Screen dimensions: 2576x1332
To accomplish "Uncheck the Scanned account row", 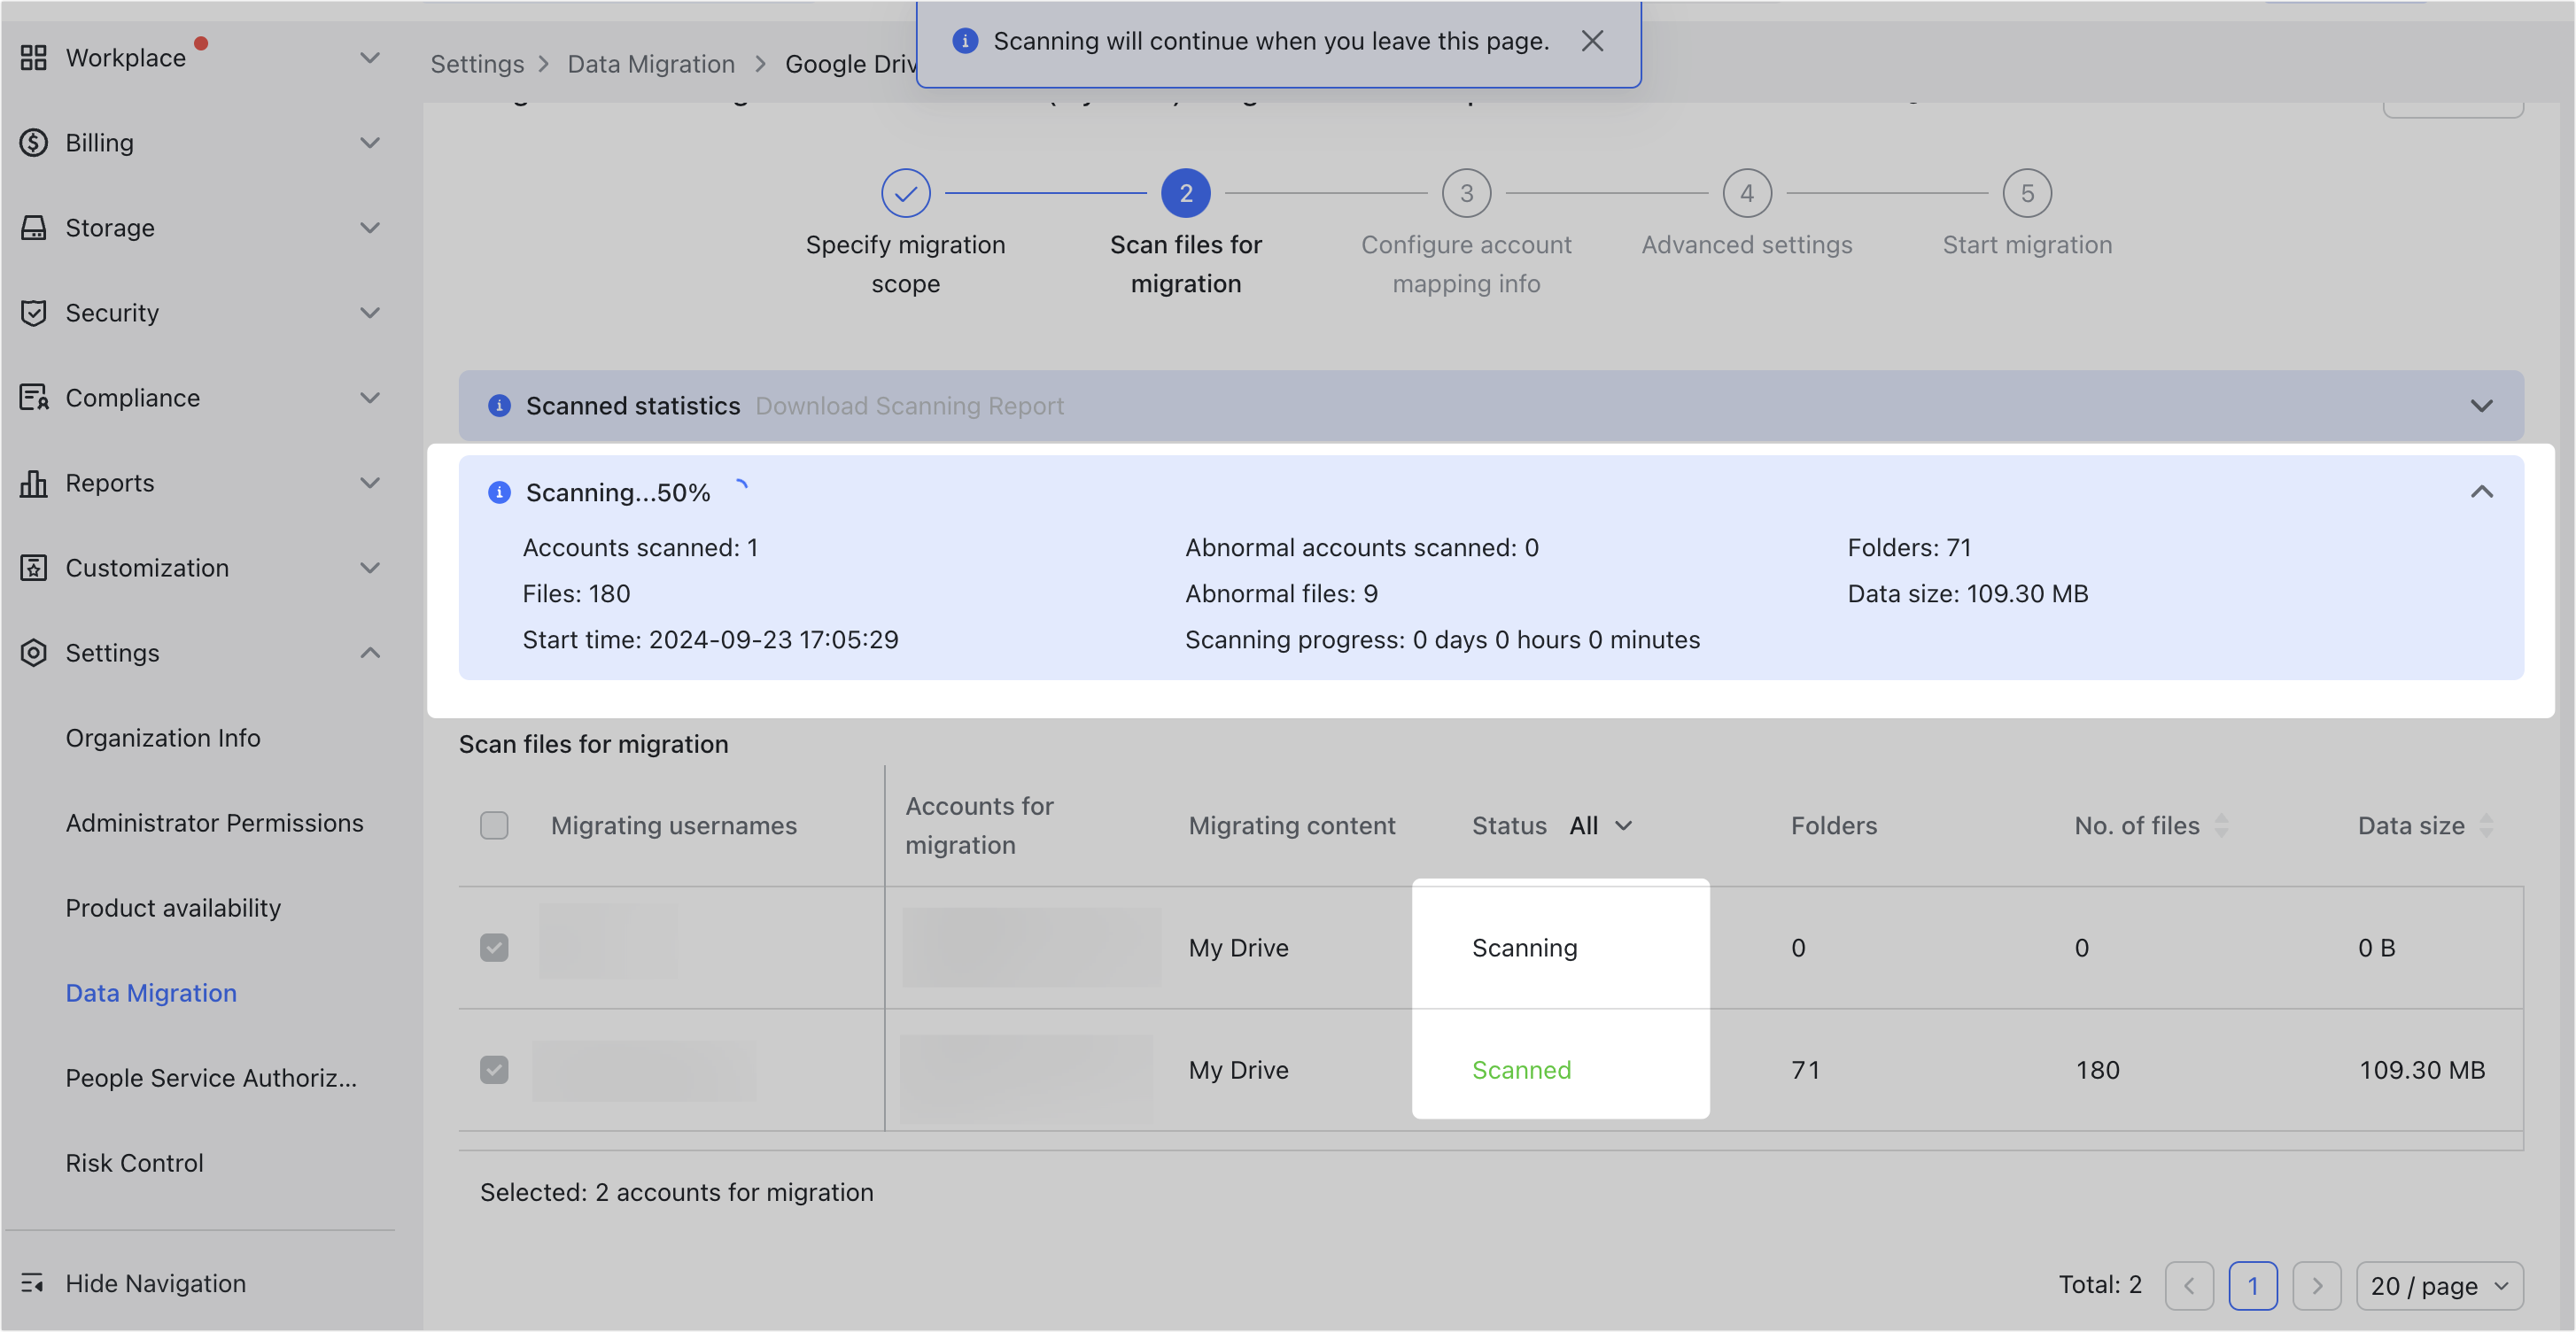I will click(494, 1069).
